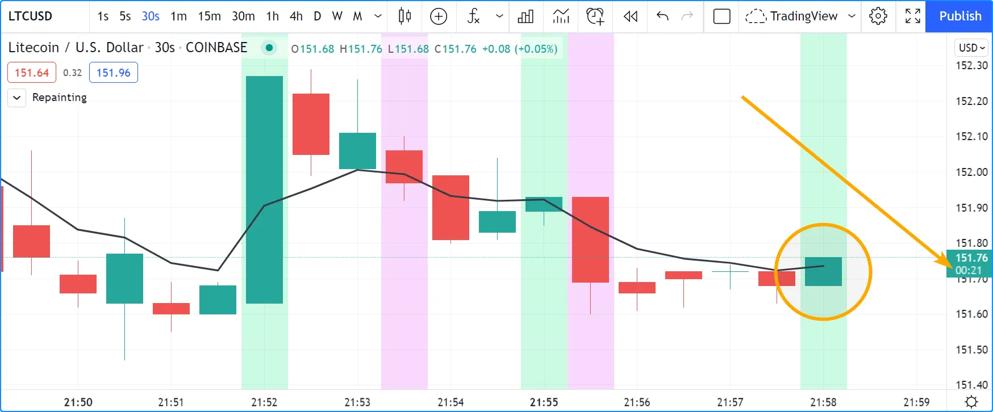
Task: Open the financials bar chart icon
Action: [x=525, y=16]
